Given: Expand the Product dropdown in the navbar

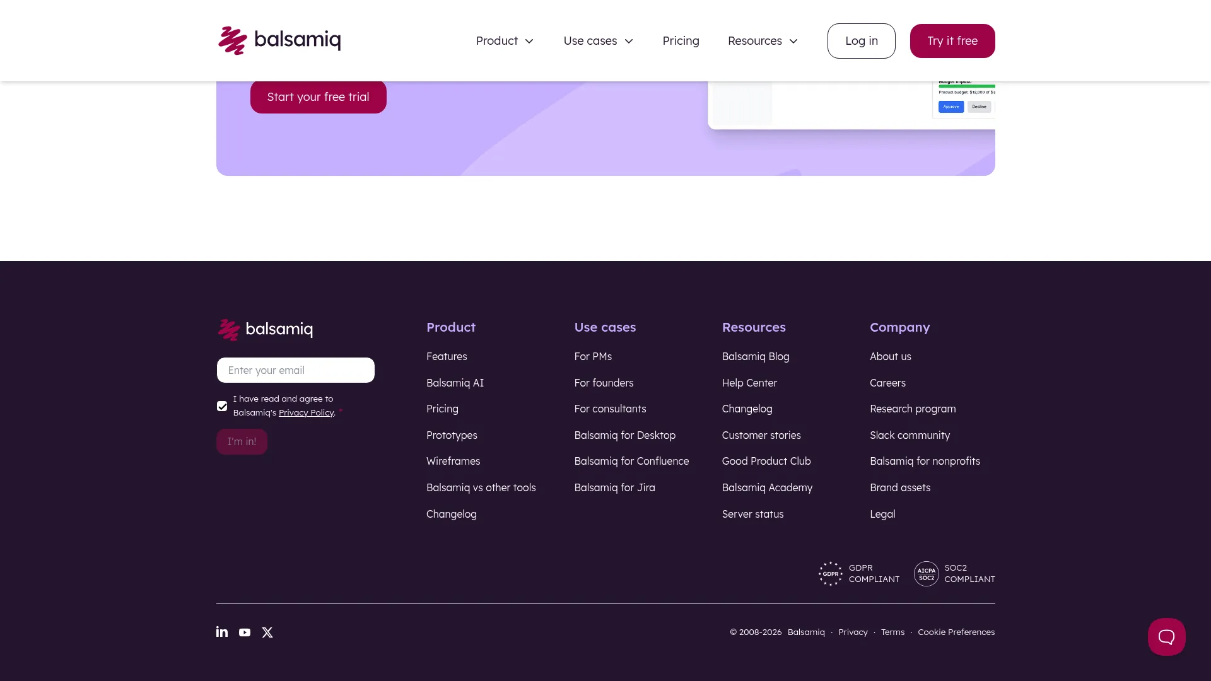Looking at the screenshot, I should pyautogui.click(x=505, y=41).
